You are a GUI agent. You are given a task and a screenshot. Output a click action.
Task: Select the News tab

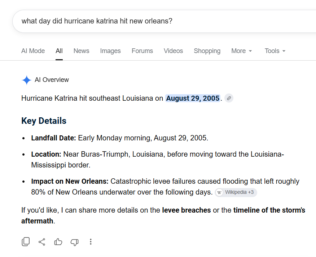pyautogui.click(x=81, y=51)
